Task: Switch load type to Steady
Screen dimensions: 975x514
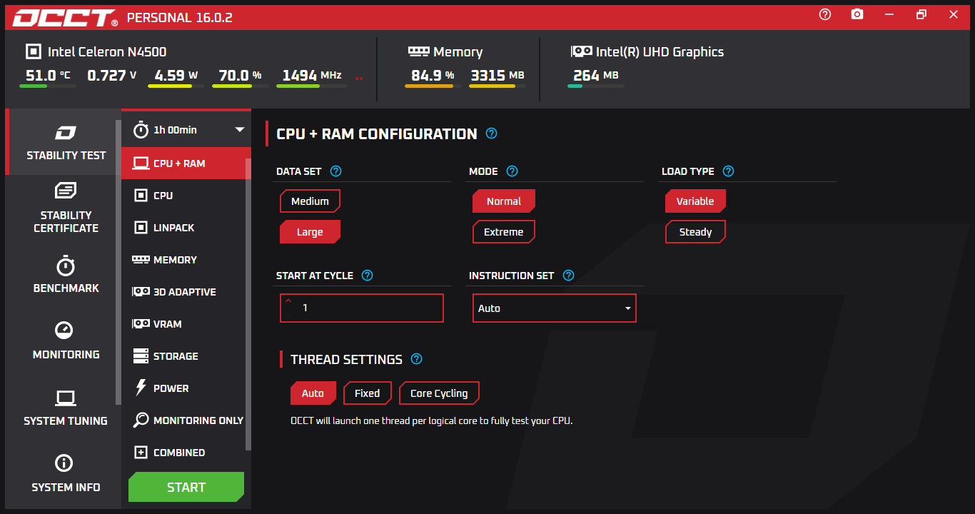Action: coord(694,232)
